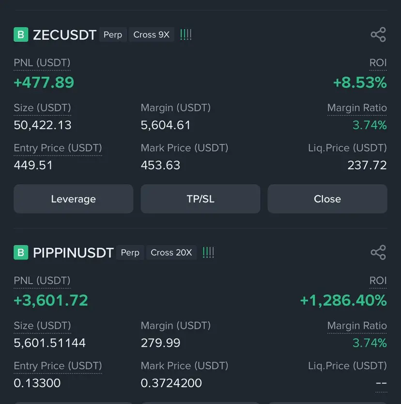Tap the ADL bars indicator next to Cross 9X
The height and width of the screenshot is (404, 401).
coord(185,34)
